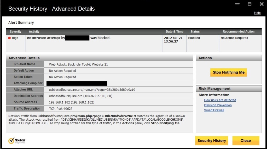Image resolution: width=267 pixels, height=149 pixels.
Task: Open the Intrusion Prevention link
Action: click(218, 105)
